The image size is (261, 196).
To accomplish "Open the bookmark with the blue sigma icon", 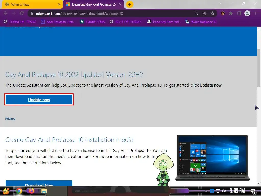I will [58, 22].
